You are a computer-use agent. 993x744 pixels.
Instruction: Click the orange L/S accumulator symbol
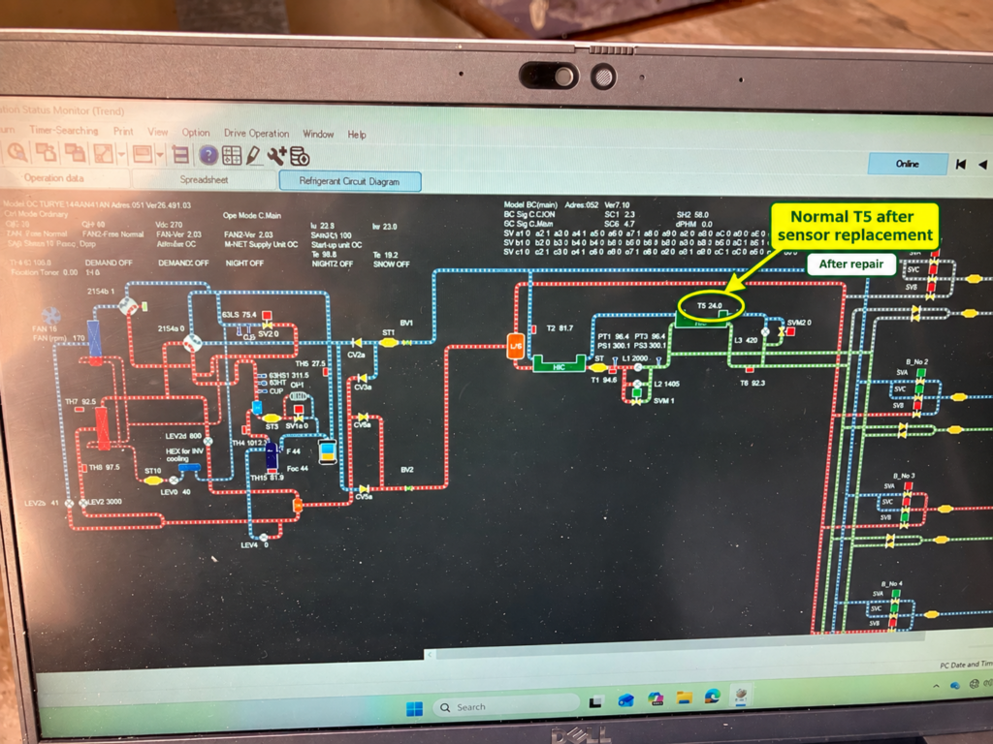click(516, 346)
